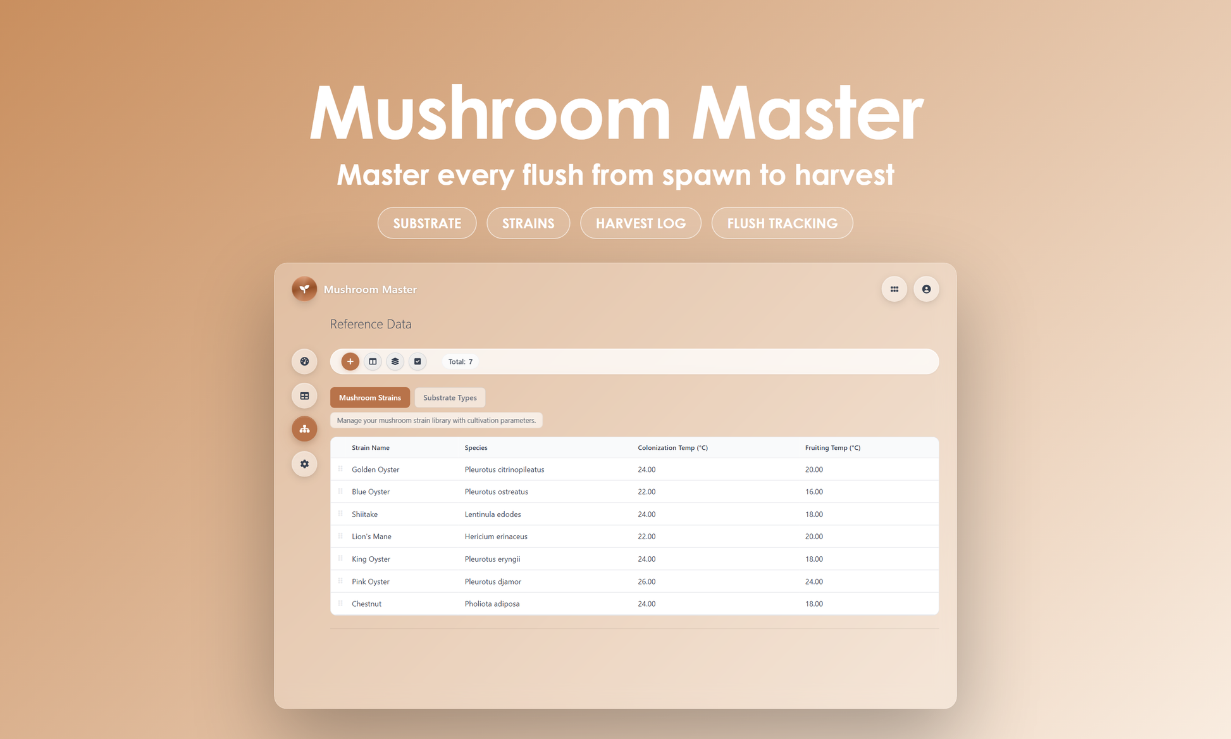Click the FLUSH TRACKING pill tag
The width and height of the screenshot is (1231, 739).
tap(783, 223)
